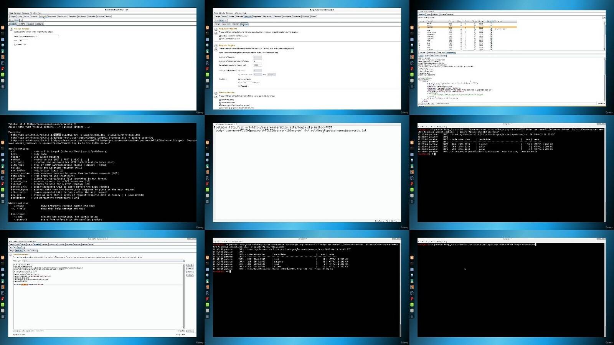Toggle the Store requests checkbox in Attack Results
The width and height of the screenshot is (614, 345).
[x=220, y=100]
